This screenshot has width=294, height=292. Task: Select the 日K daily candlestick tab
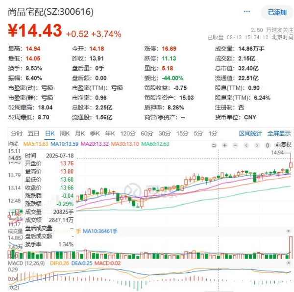click(49, 133)
